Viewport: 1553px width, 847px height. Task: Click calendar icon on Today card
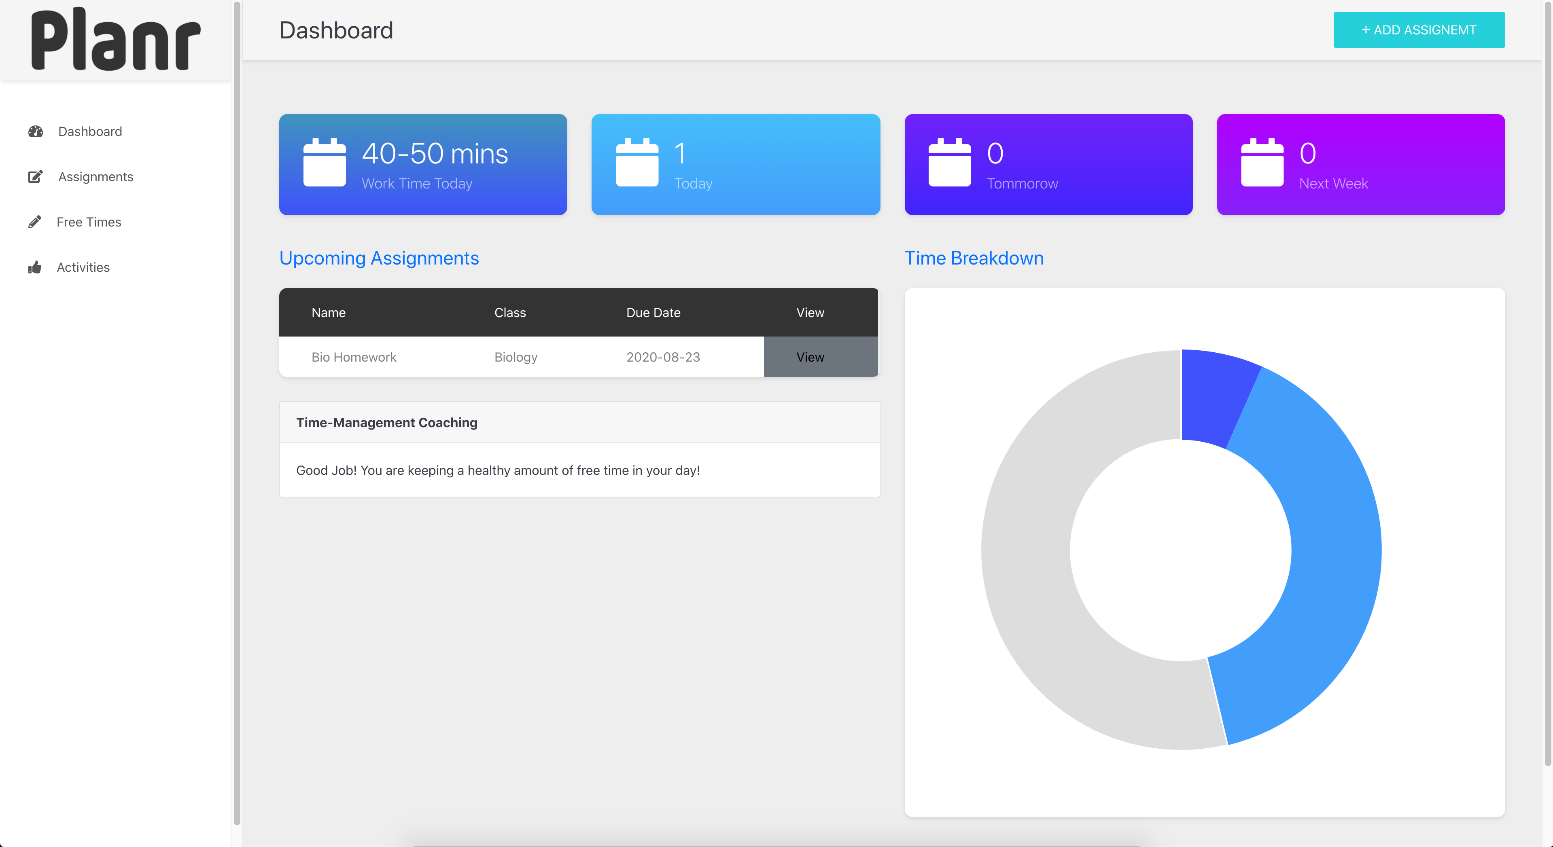(x=636, y=163)
